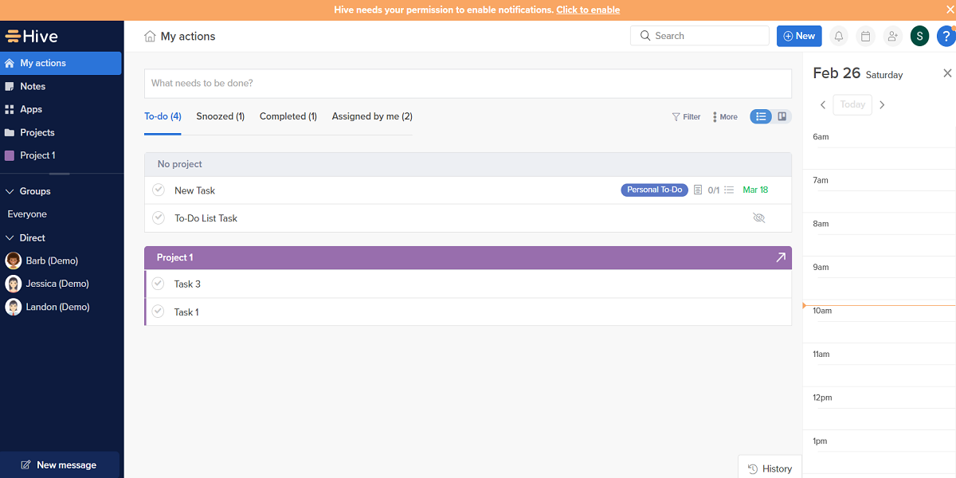Click the Today button in calendar
Image resolution: width=956 pixels, height=478 pixels.
coord(852,104)
